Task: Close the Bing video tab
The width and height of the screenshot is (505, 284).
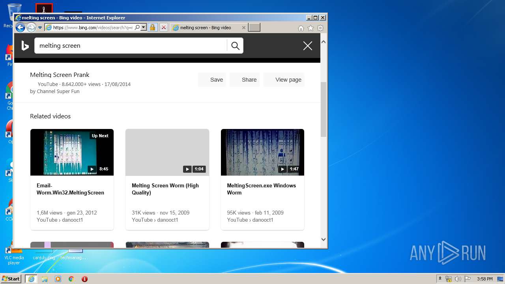Action: (243, 28)
